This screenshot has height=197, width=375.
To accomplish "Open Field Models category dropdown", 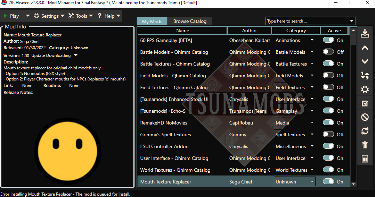I will 312,76.
